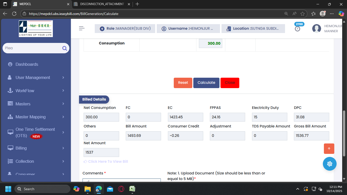Show hidden system tray icons chevron
The height and width of the screenshot is (195, 347).
298,189
